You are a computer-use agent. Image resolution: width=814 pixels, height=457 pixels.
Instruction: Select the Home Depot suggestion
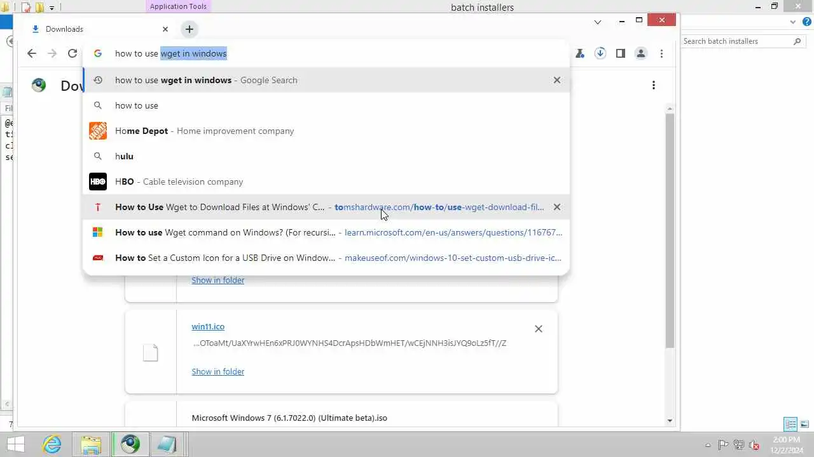coord(326,131)
